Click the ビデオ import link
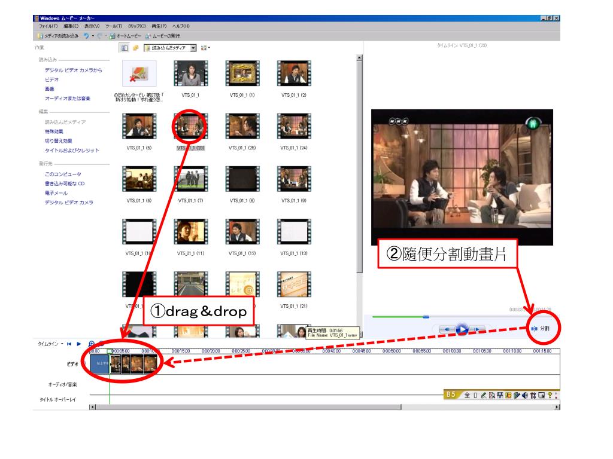The height and width of the screenshot is (459, 613). (x=51, y=79)
